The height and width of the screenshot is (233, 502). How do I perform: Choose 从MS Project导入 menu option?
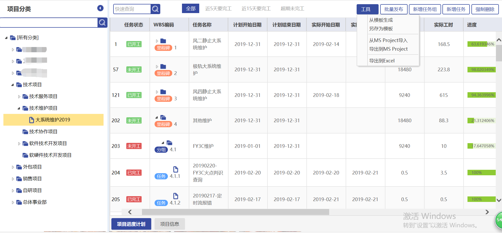tap(388, 40)
